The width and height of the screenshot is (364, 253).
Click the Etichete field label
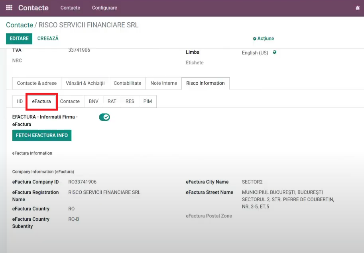click(x=195, y=63)
